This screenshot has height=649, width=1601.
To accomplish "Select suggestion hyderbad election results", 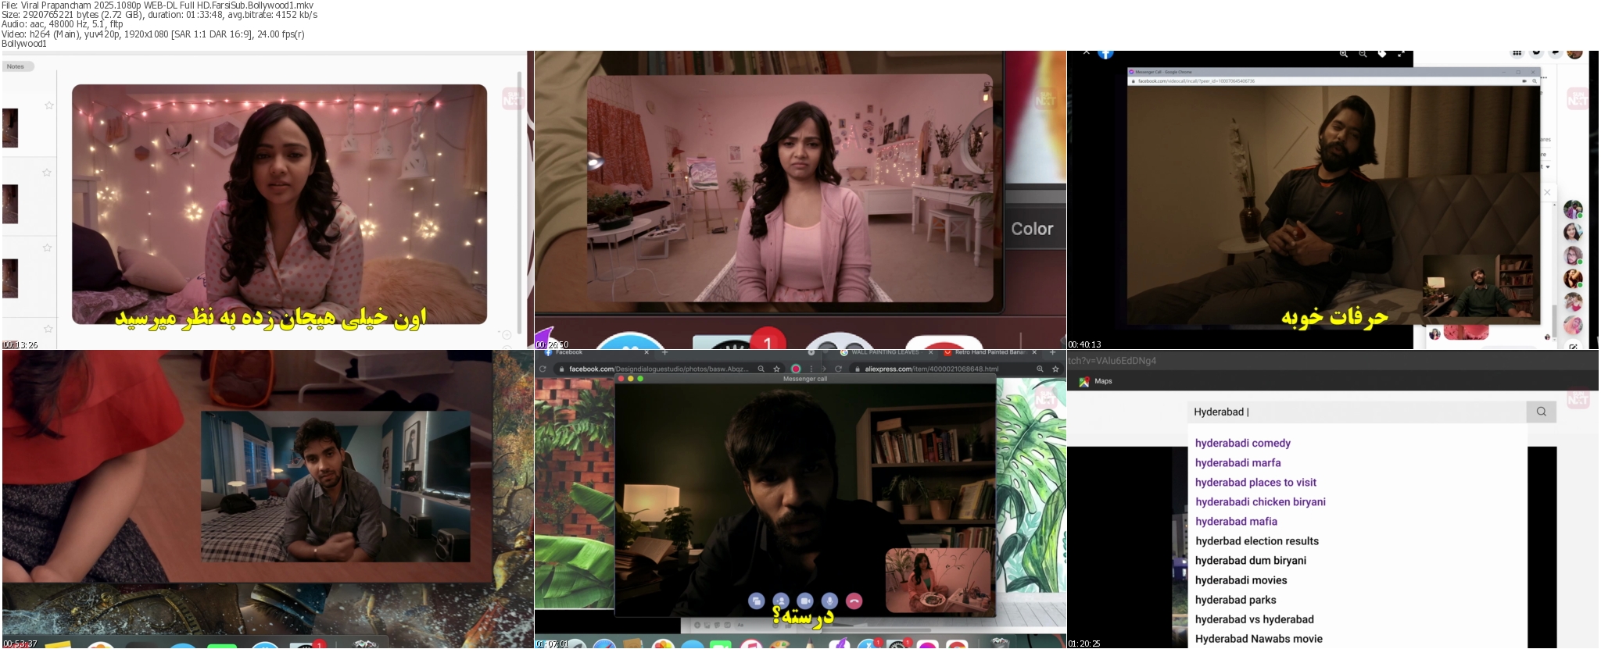I will 1256,540.
